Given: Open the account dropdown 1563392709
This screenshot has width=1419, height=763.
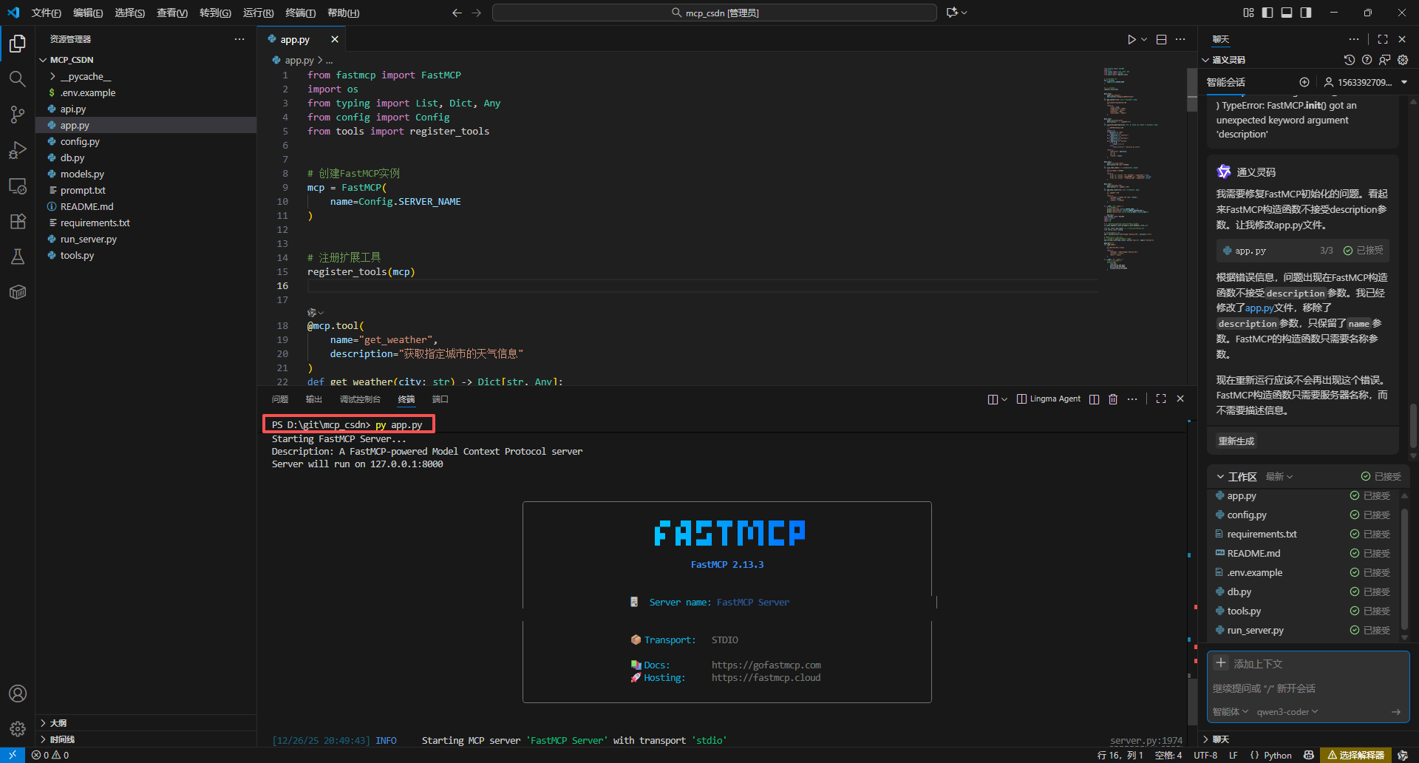Looking at the screenshot, I should pyautogui.click(x=1365, y=82).
